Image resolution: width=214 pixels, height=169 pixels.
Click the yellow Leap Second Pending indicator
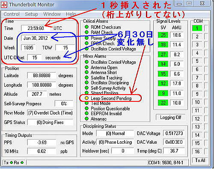pos(86,98)
